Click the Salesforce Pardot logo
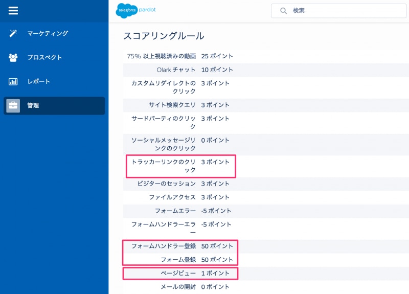 point(135,10)
